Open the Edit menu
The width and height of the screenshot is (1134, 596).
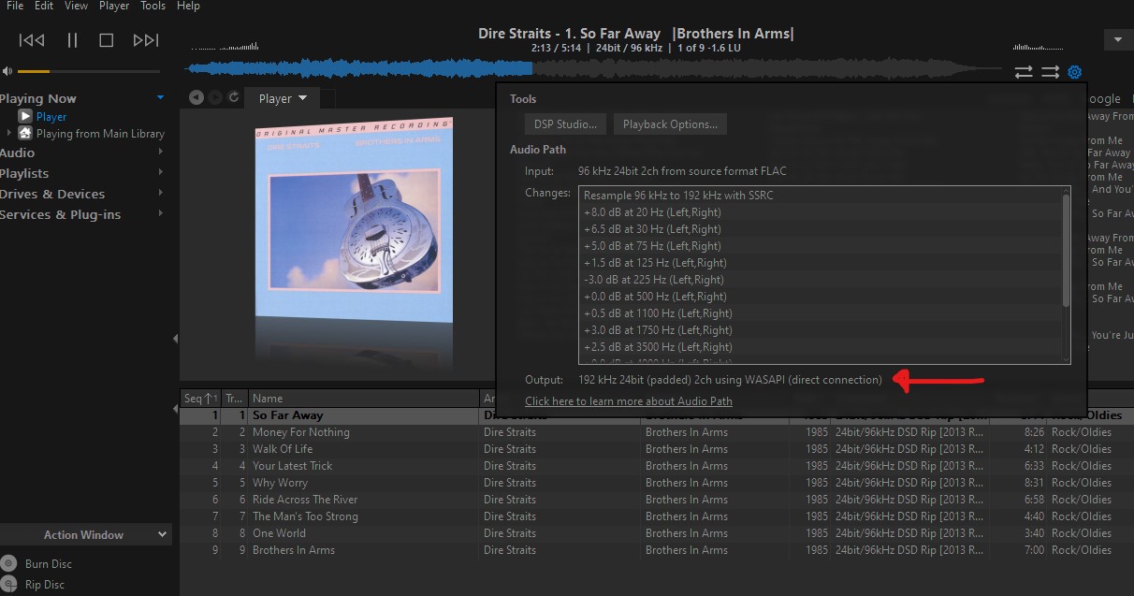[44, 6]
